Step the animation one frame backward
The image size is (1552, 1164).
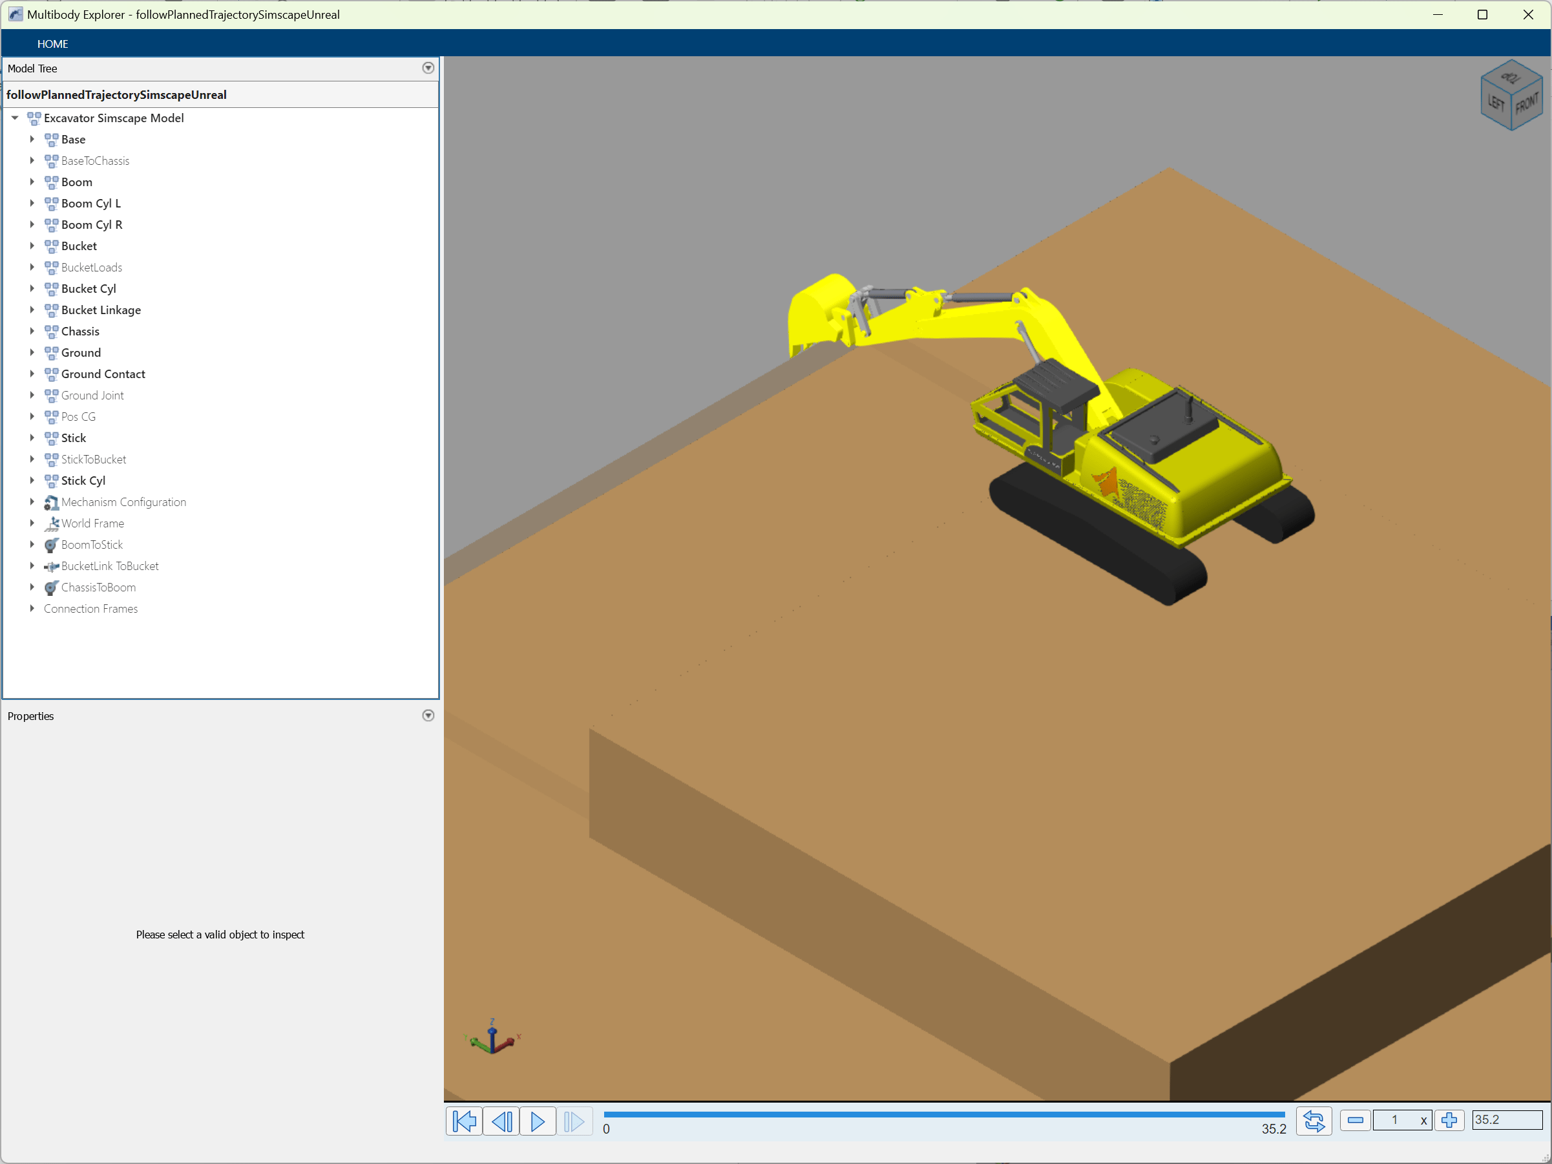point(501,1121)
